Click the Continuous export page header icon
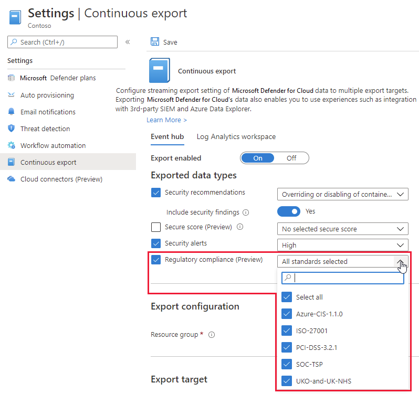 [x=15, y=17]
